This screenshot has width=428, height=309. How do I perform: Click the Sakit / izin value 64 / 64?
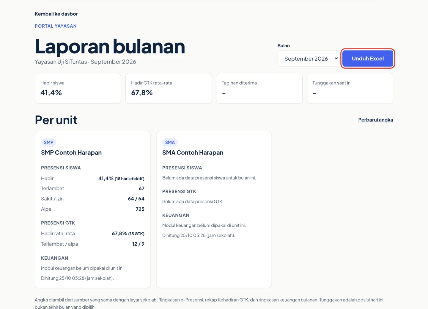(x=136, y=199)
